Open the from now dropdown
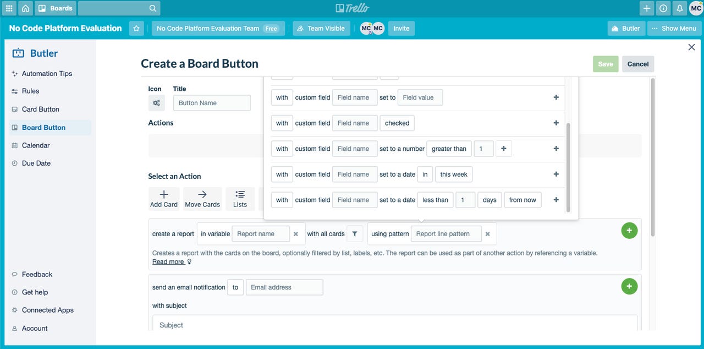This screenshot has width=704, height=349. [522, 199]
